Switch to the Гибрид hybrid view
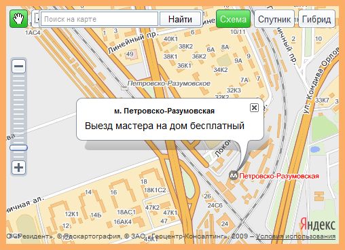Viewport: 345px width, 250px height. 316,19
